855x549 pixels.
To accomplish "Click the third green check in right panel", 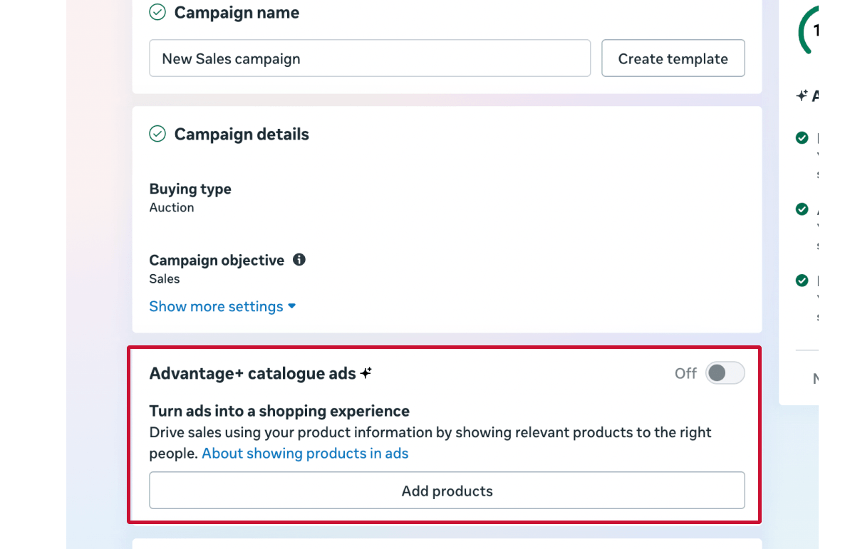I will [x=802, y=281].
